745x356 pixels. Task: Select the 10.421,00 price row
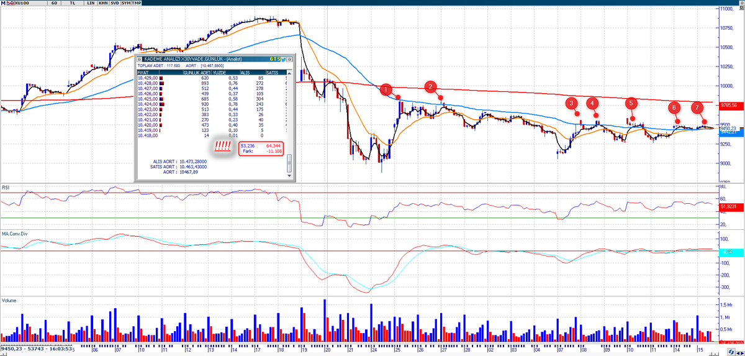[x=212, y=120]
